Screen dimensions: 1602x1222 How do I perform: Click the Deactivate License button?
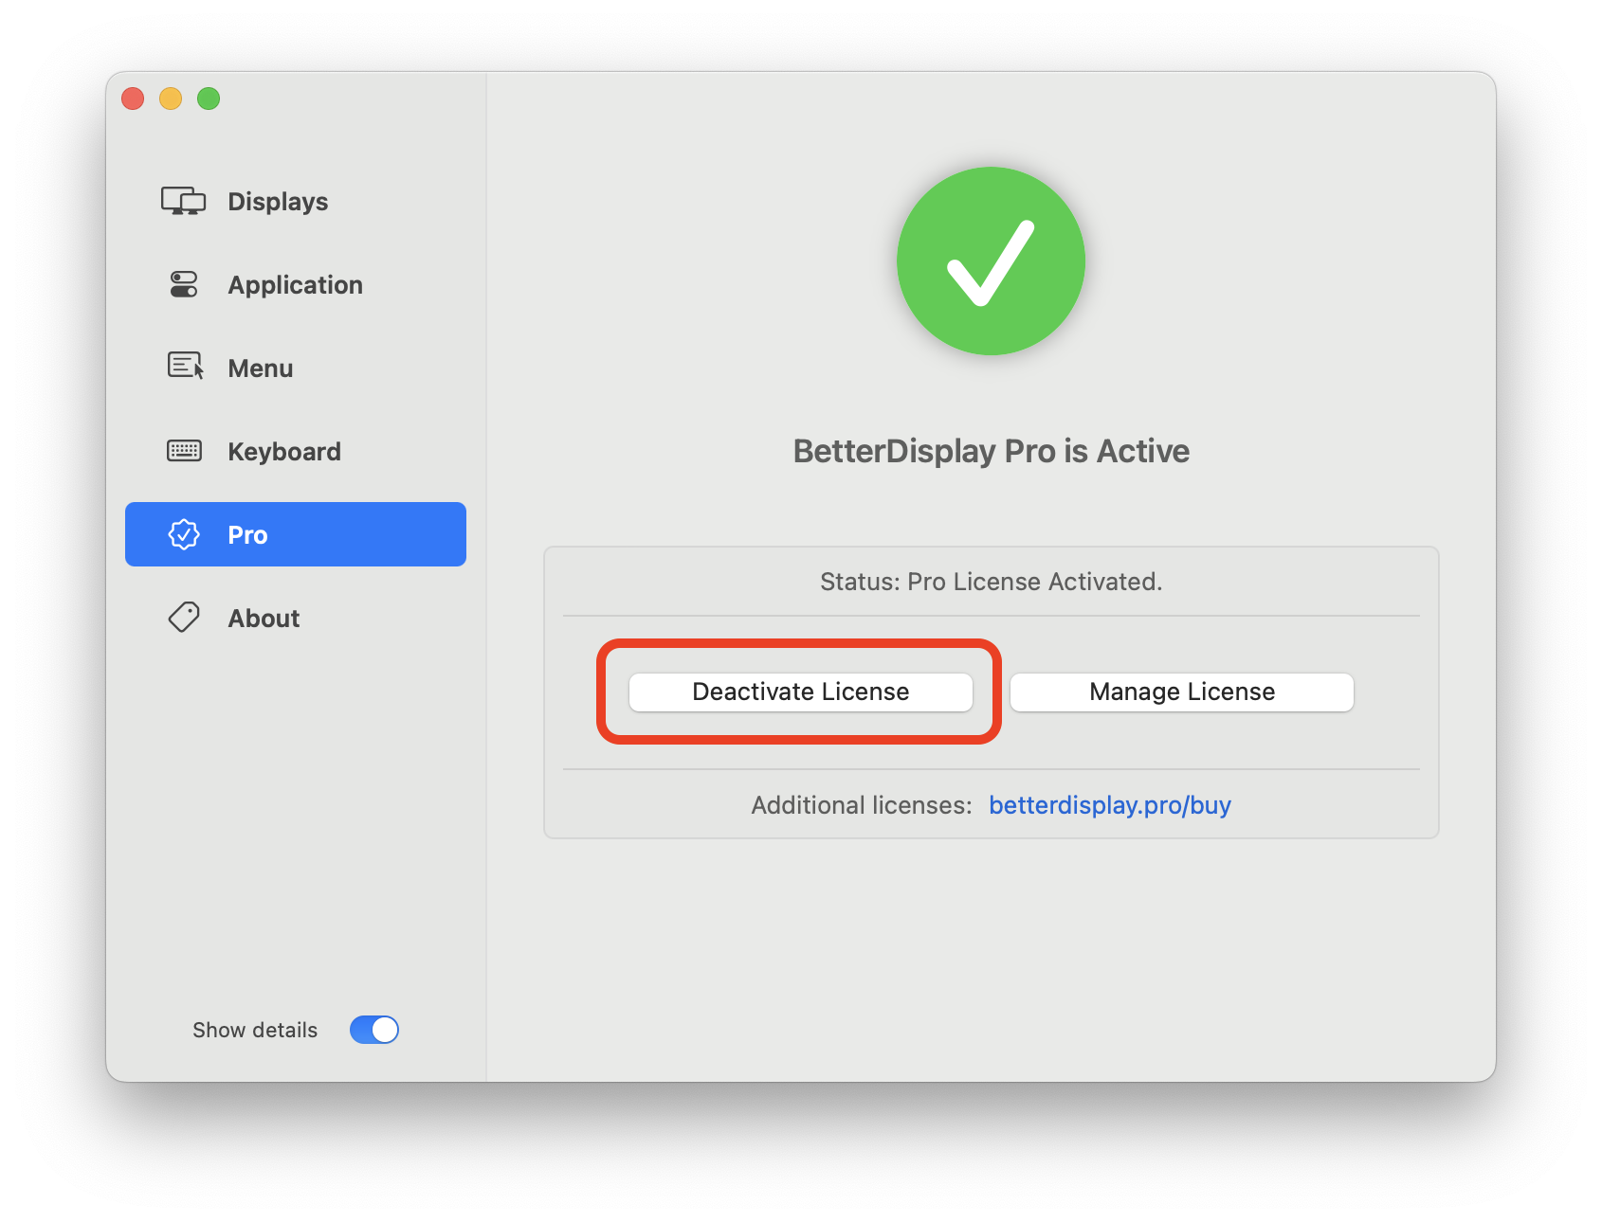coord(800,692)
